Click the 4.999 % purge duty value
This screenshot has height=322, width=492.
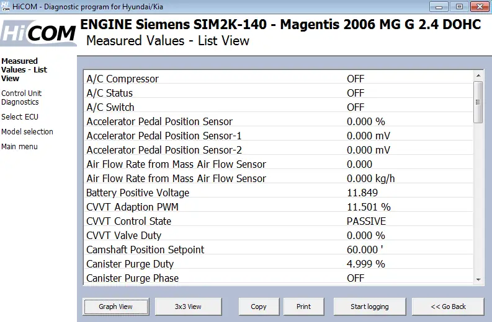pos(366,264)
